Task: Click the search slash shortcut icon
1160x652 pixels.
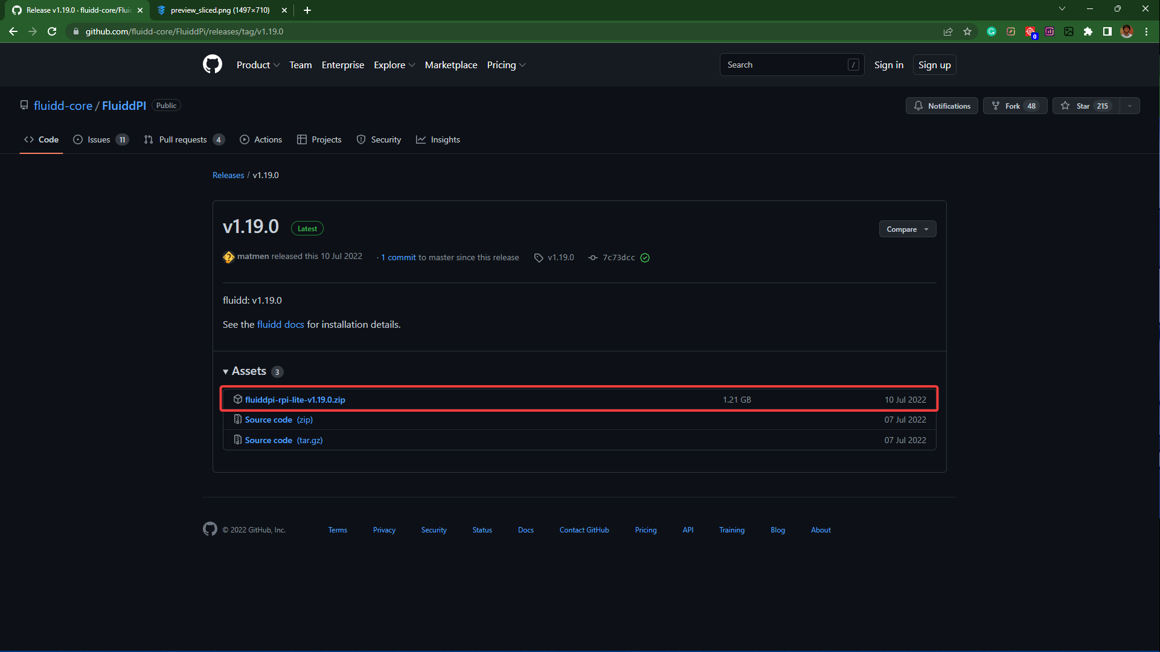Action: (x=853, y=65)
